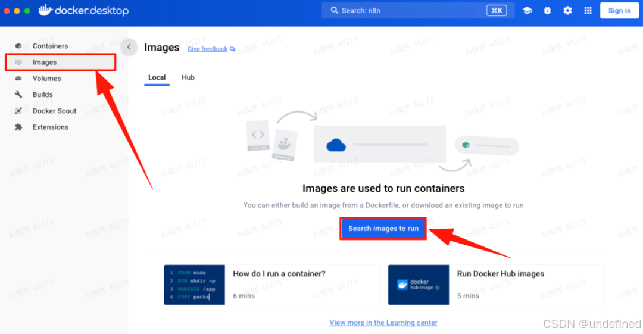Switch to the Hub tab

pos(188,77)
